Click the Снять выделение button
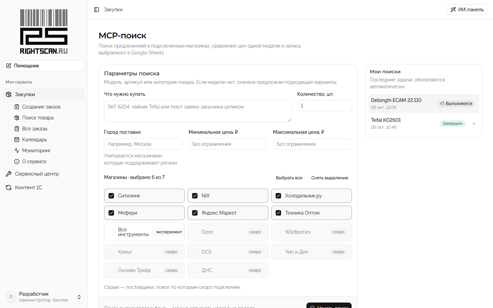 330,178
